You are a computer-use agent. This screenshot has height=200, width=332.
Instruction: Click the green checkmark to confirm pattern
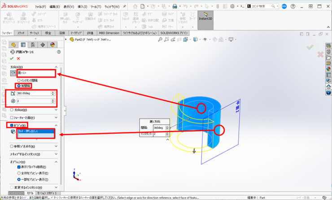pos(12,58)
